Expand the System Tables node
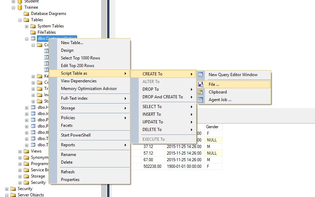Image resolution: width=315 pixels, height=197 pixels. coord(26,26)
